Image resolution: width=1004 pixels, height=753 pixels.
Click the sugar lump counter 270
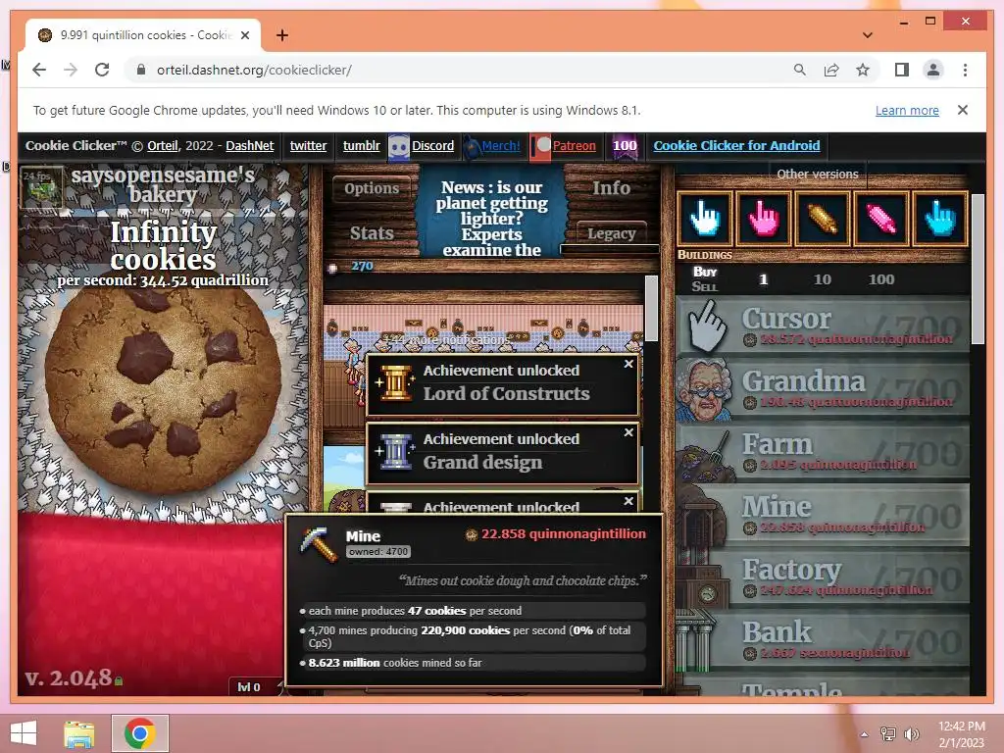click(362, 266)
